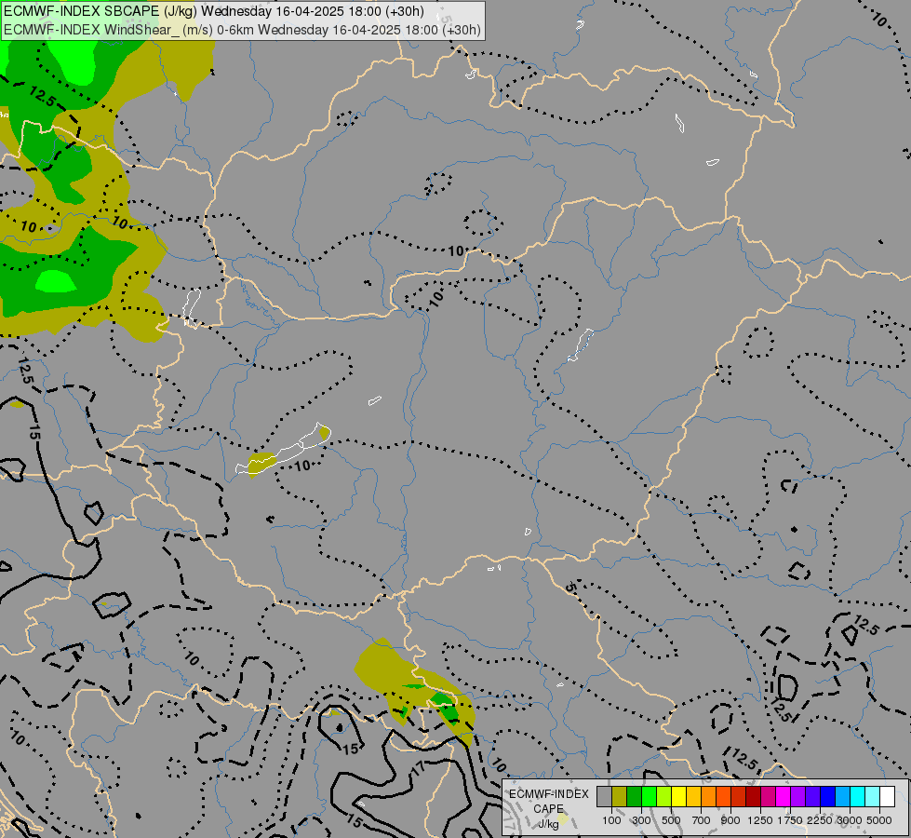The height and width of the screenshot is (838, 911).
Task: Click the legend value 900
Action: 730,820
